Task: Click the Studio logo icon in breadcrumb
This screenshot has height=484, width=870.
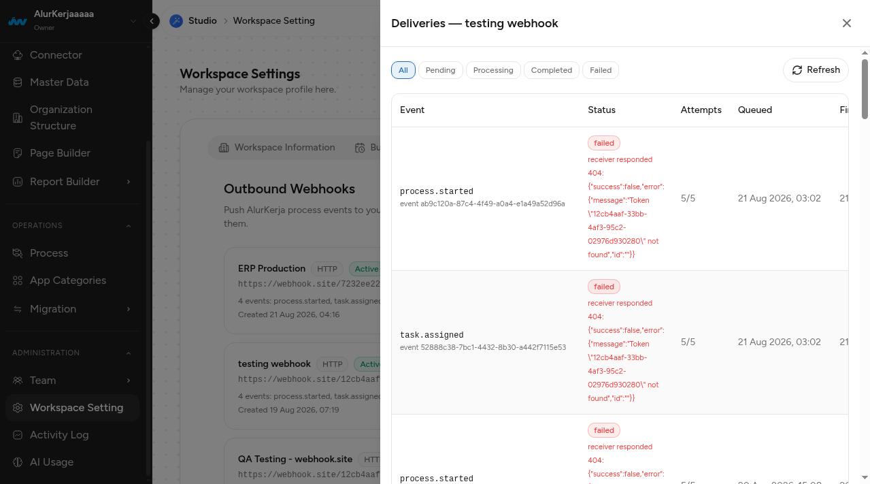Action: click(176, 21)
